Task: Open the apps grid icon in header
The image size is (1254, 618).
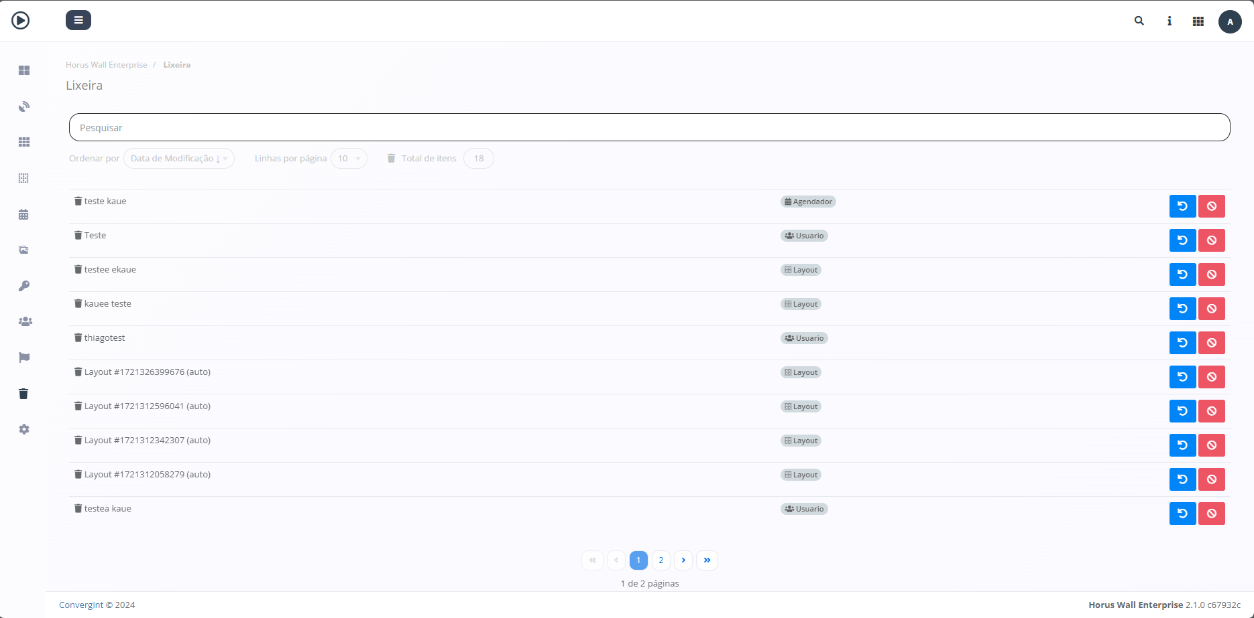Action: click(x=1198, y=21)
